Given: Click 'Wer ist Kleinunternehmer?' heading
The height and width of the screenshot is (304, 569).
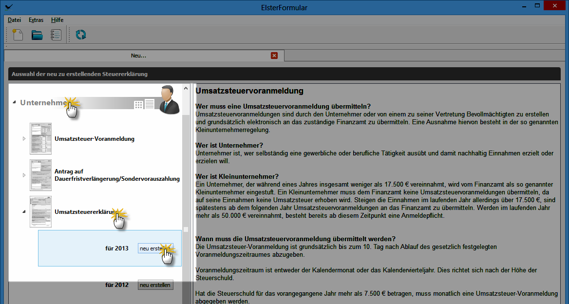Looking at the screenshot, I should tap(237, 177).
